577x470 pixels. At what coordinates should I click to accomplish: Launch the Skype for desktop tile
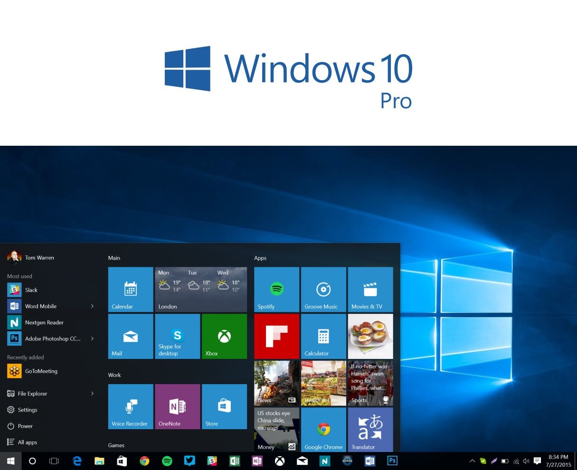(178, 336)
